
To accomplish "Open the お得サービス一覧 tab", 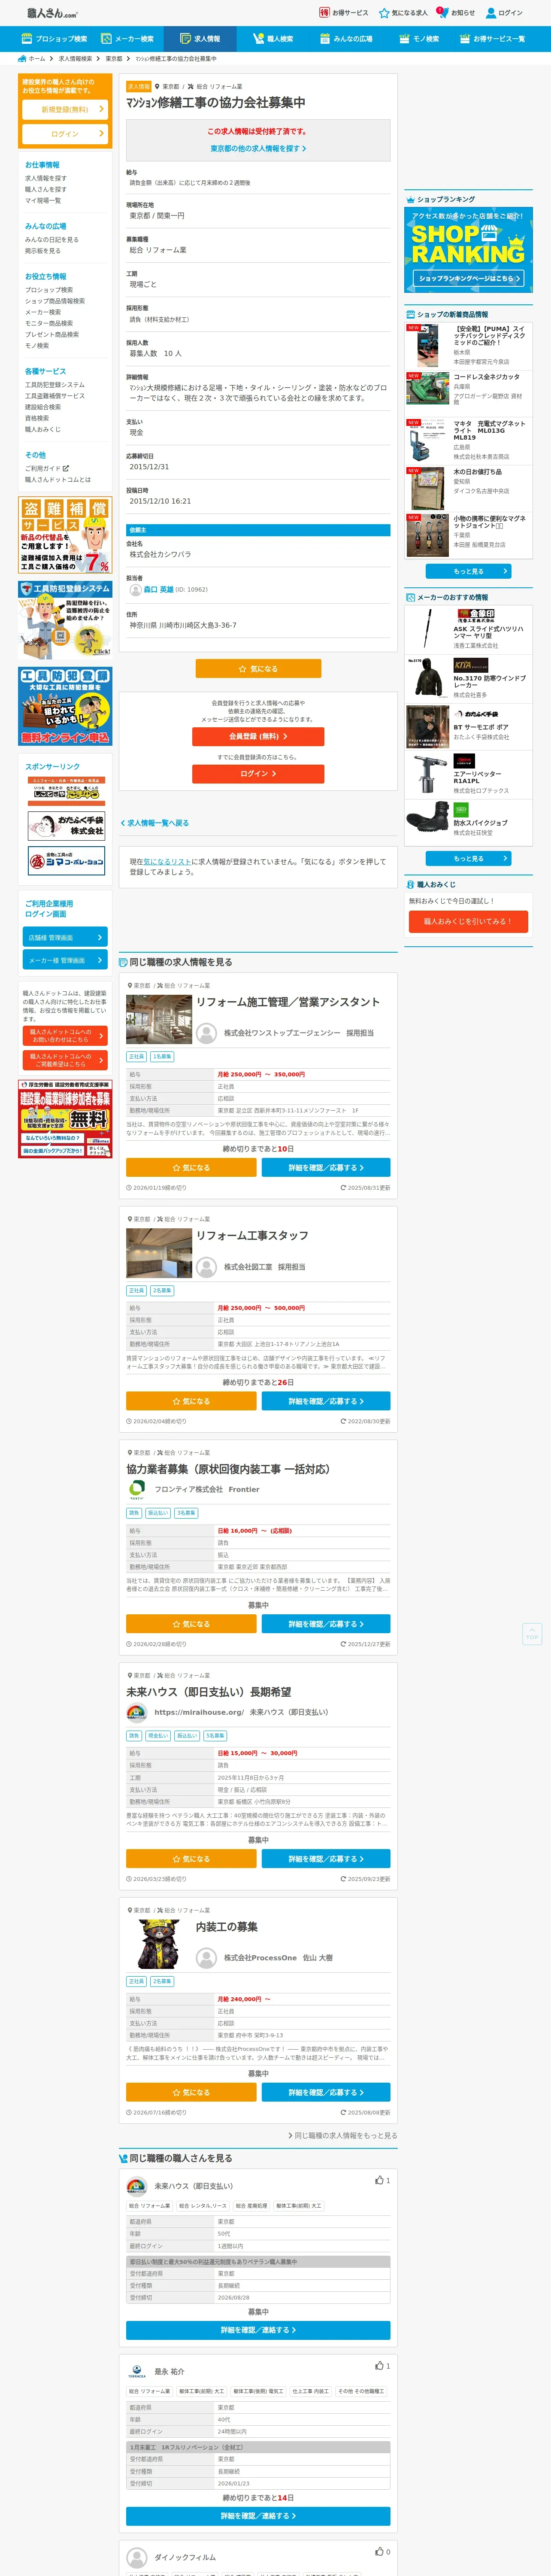I will tap(492, 39).
